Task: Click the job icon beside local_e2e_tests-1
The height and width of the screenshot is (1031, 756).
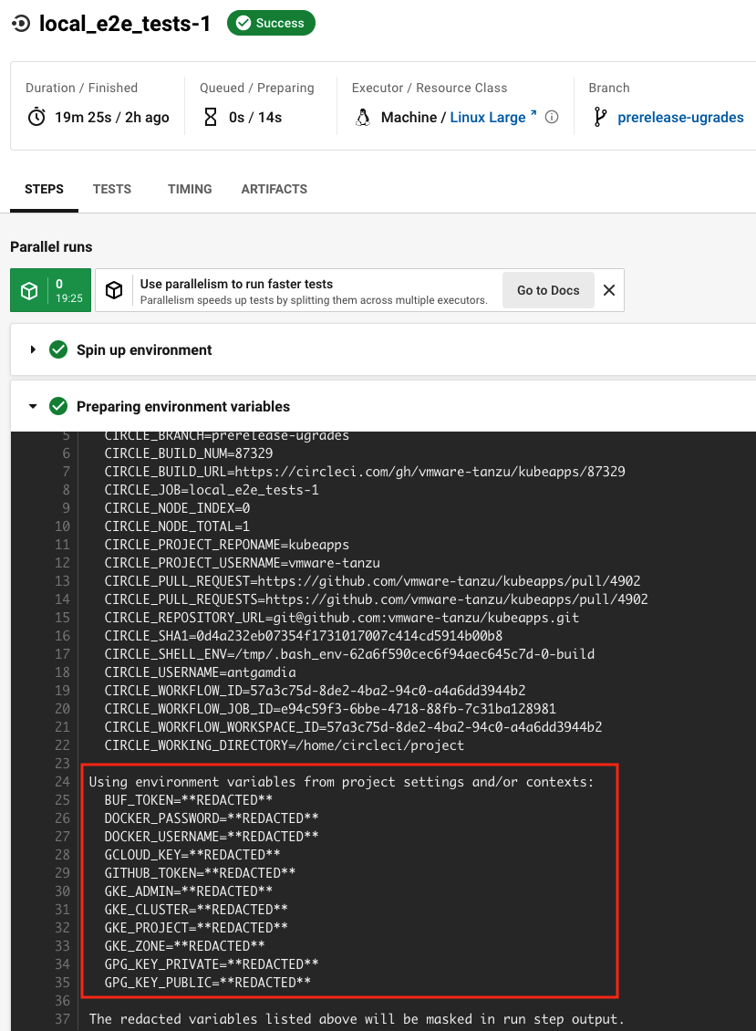Action: point(21,24)
